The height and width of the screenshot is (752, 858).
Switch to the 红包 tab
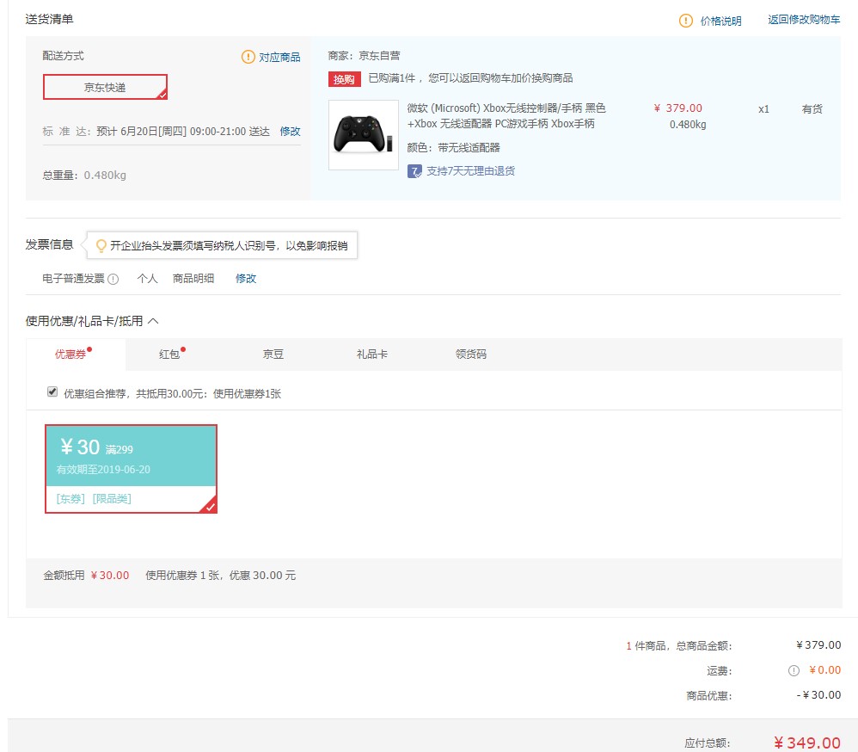(169, 354)
